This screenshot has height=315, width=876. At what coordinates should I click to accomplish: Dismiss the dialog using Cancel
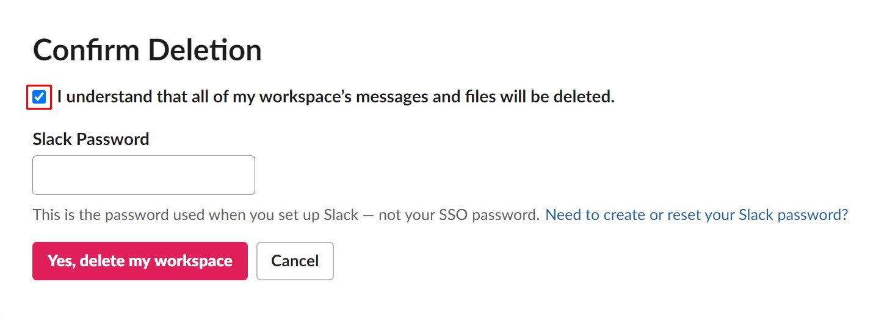[295, 261]
